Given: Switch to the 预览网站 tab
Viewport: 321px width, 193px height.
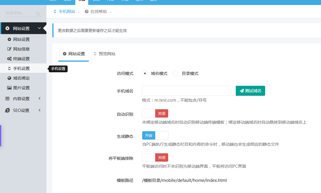Looking at the screenshot, I should pos(105,54).
